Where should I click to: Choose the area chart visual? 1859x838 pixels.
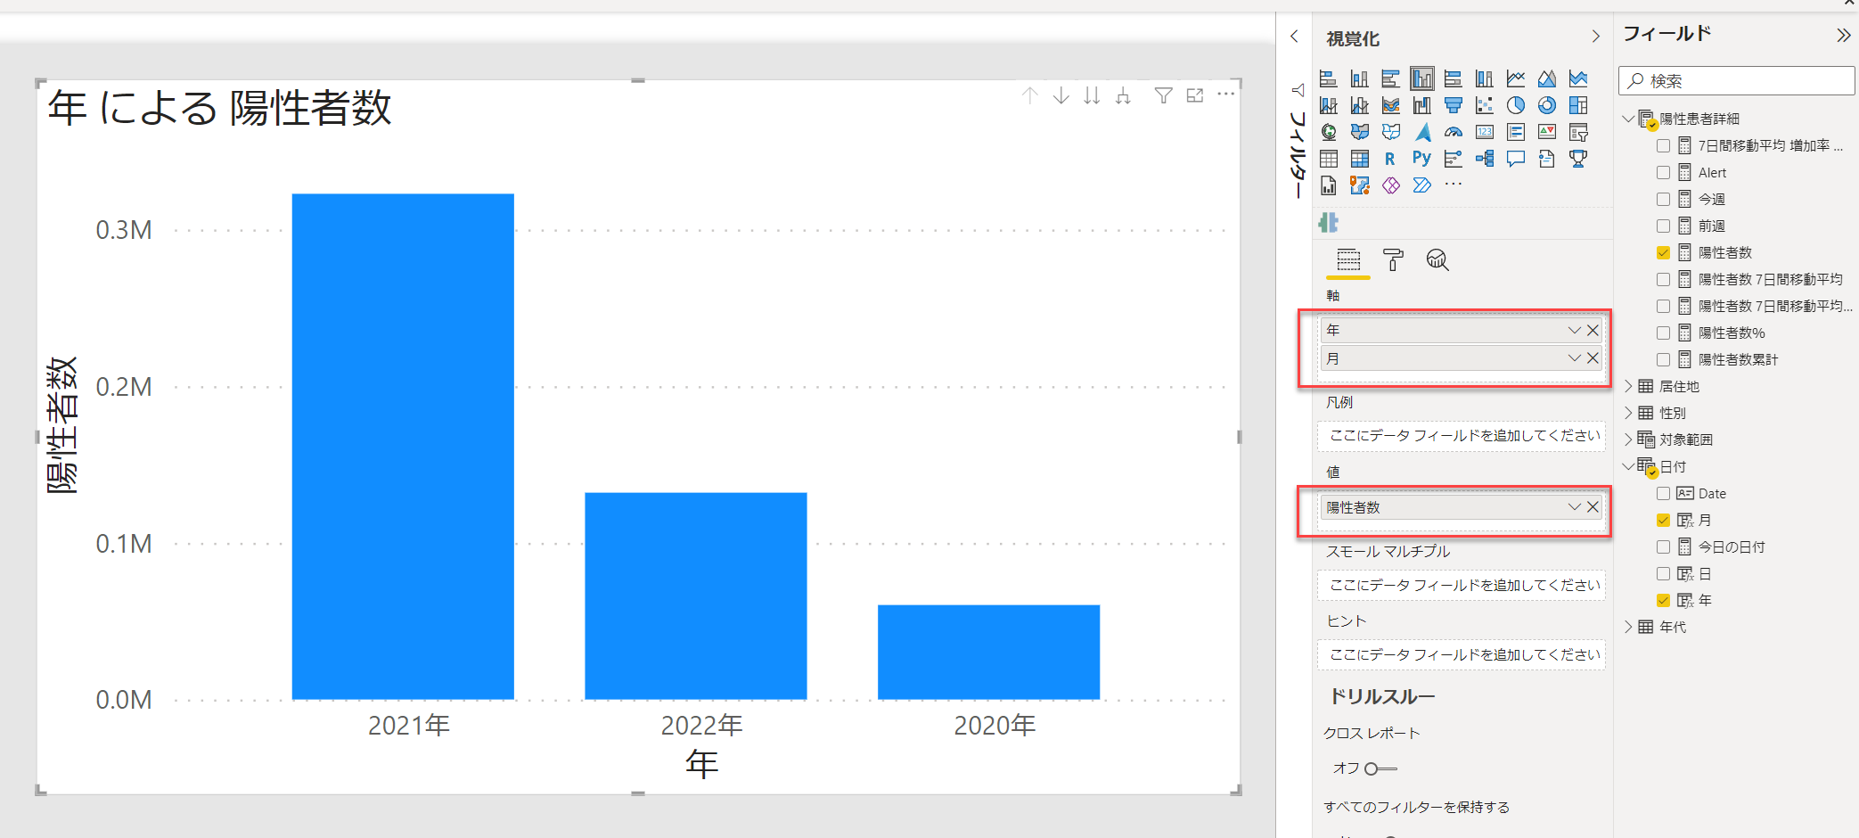1547,78
